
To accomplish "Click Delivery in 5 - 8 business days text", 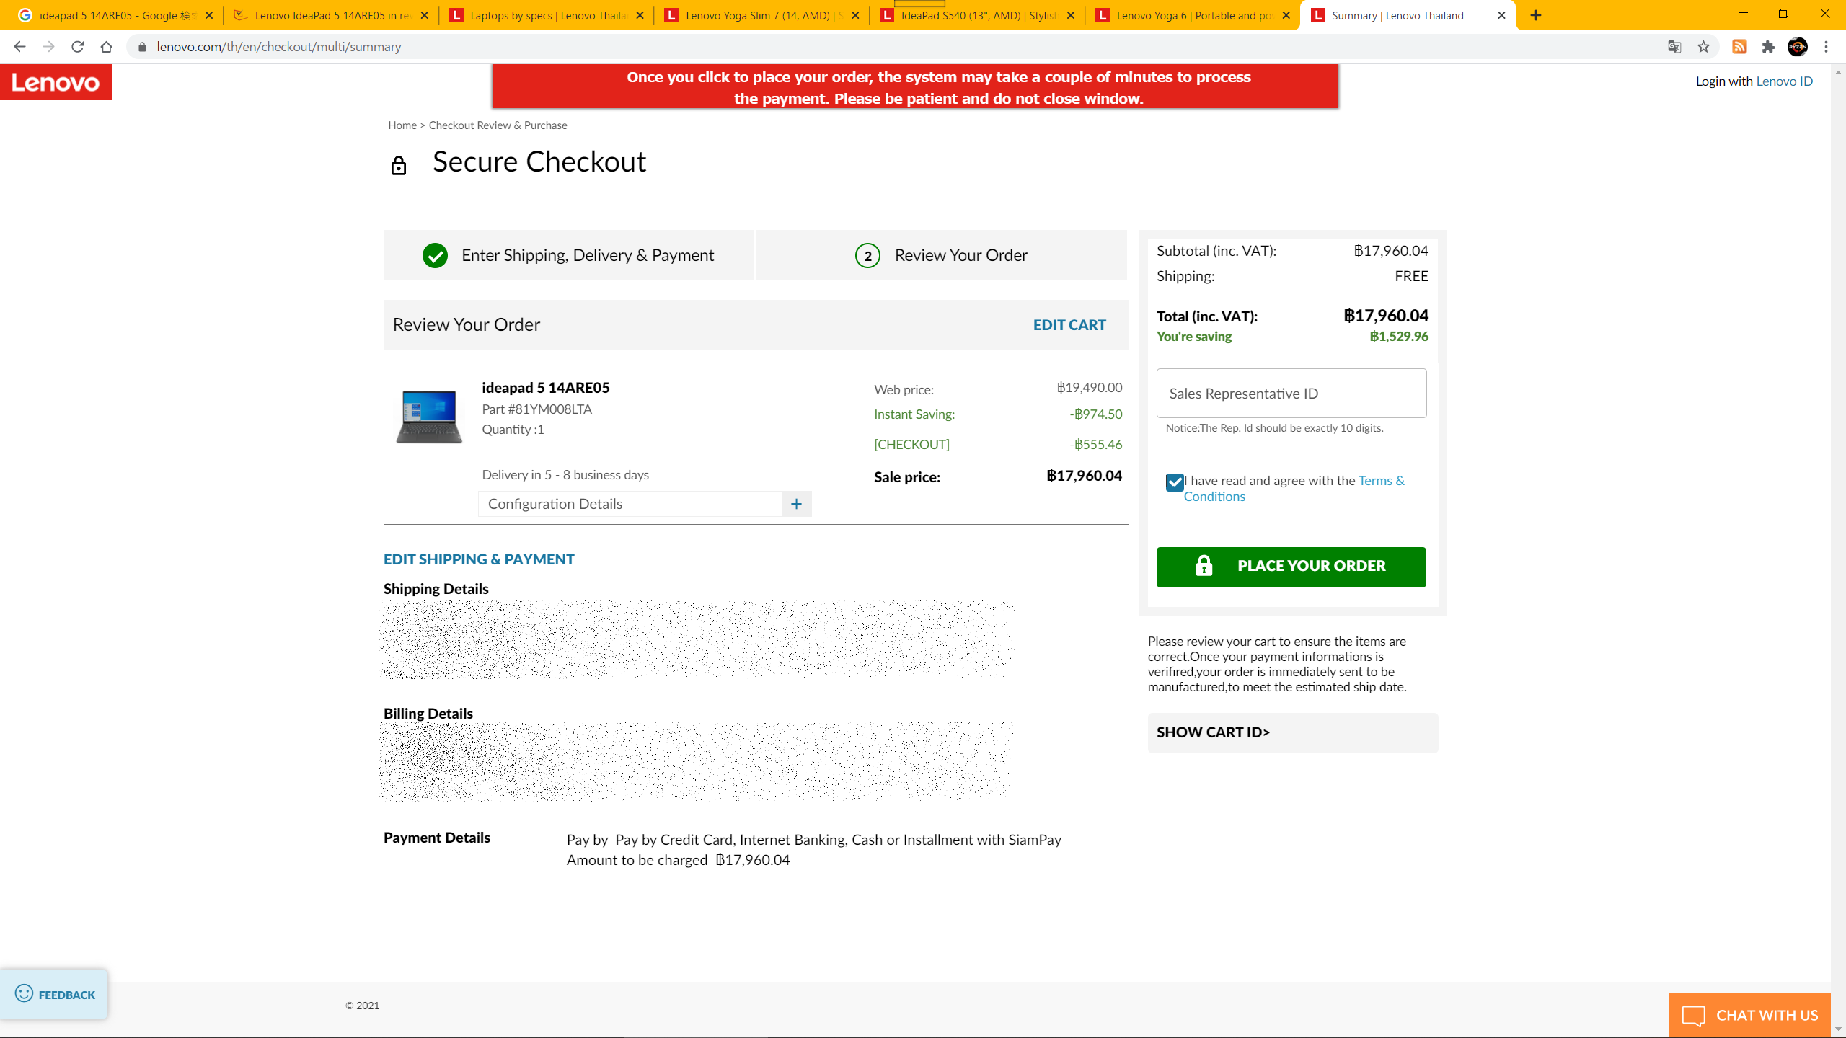I will click(x=565, y=475).
